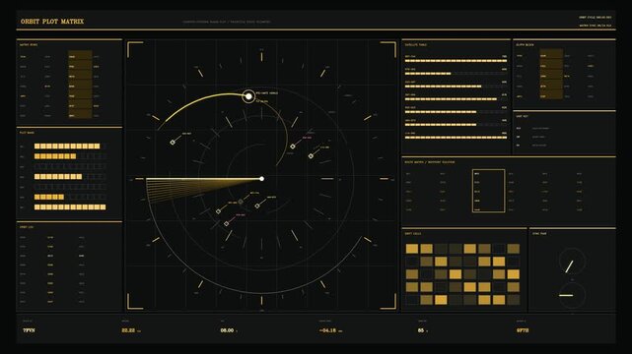This screenshot has height=354, width=632.
Task: Select the white ringed node on the orbit arc
Action: click(x=248, y=96)
